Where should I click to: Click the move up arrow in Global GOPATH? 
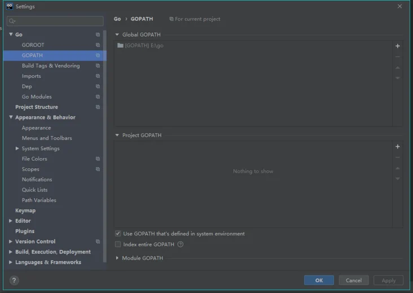pos(397,67)
